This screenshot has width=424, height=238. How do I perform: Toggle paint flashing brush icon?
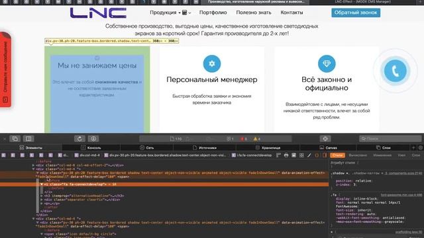[x=309, y=155]
